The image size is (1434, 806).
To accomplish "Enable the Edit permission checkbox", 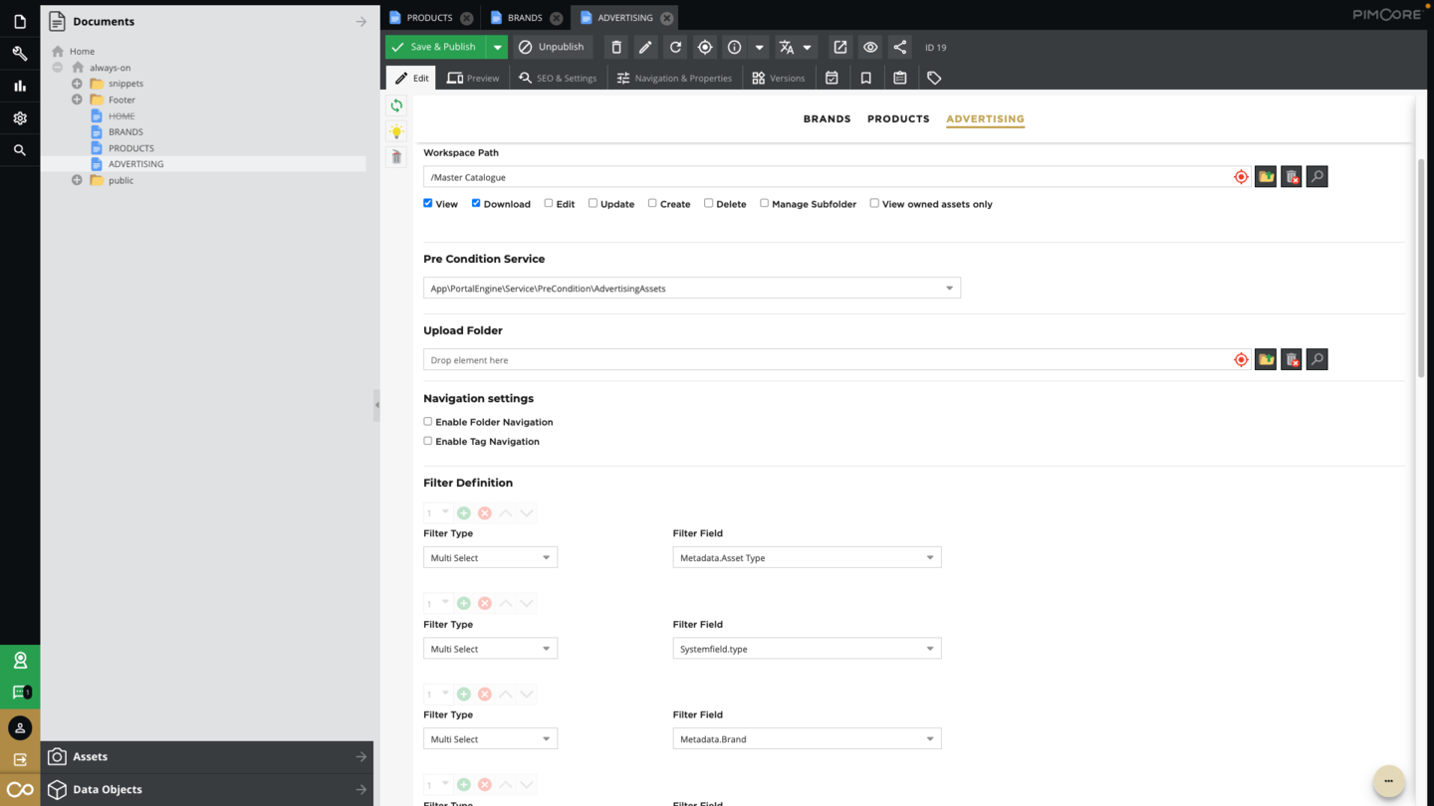I will coord(549,203).
